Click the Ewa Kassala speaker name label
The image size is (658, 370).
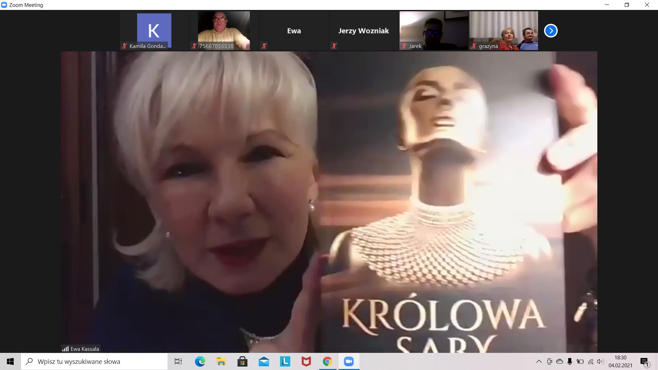point(85,349)
